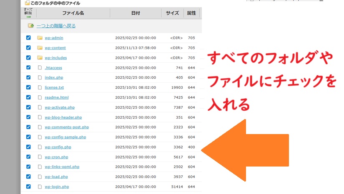Viewport: 344px width, 194px height.
Task: Click the 日付 column header
Action: pos(136,13)
